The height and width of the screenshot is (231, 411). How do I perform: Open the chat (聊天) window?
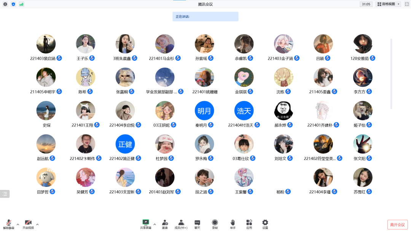pos(197,224)
